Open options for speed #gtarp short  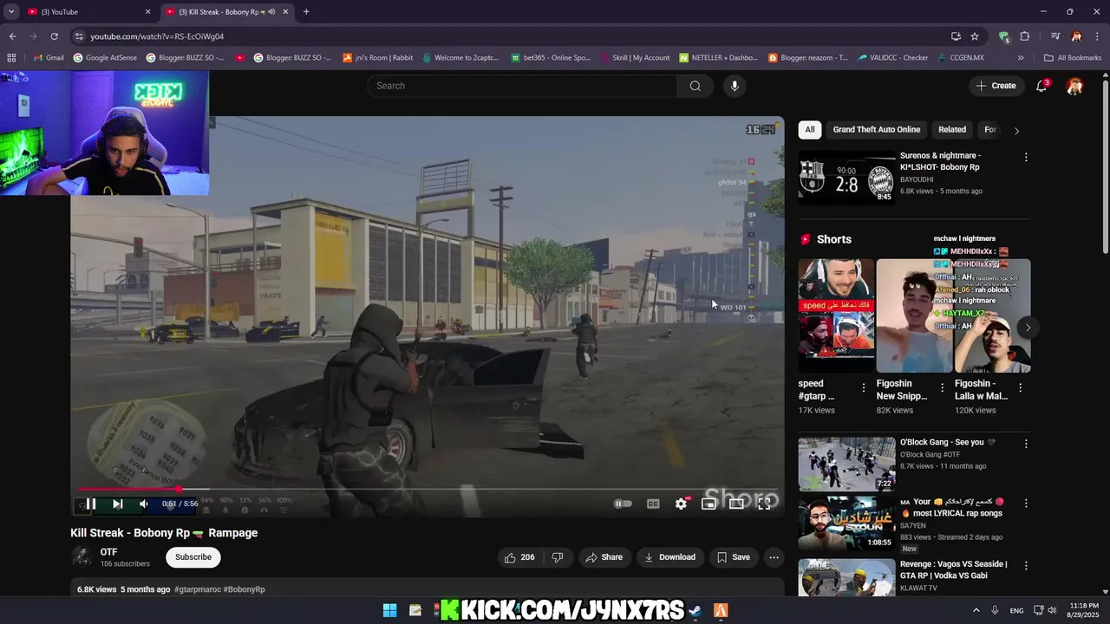pyautogui.click(x=863, y=388)
